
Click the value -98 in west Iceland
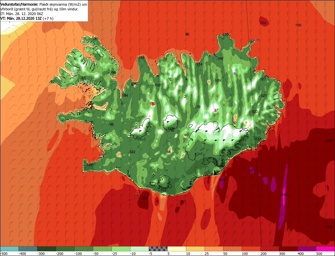(x=111, y=124)
